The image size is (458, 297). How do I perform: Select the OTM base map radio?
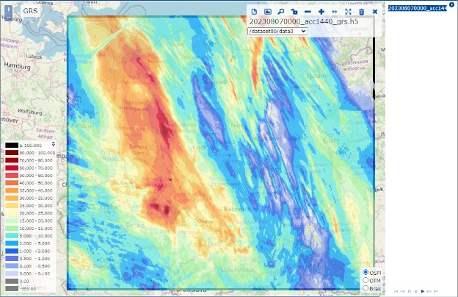click(366, 280)
